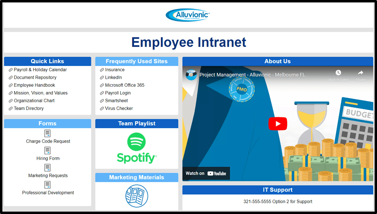Click the link icon beside Smartsheet
The height and width of the screenshot is (214, 377).
click(x=102, y=101)
